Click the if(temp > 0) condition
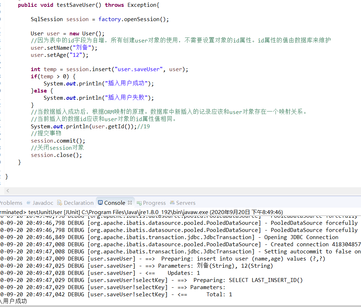 pyautogui.click(x=50, y=76)
